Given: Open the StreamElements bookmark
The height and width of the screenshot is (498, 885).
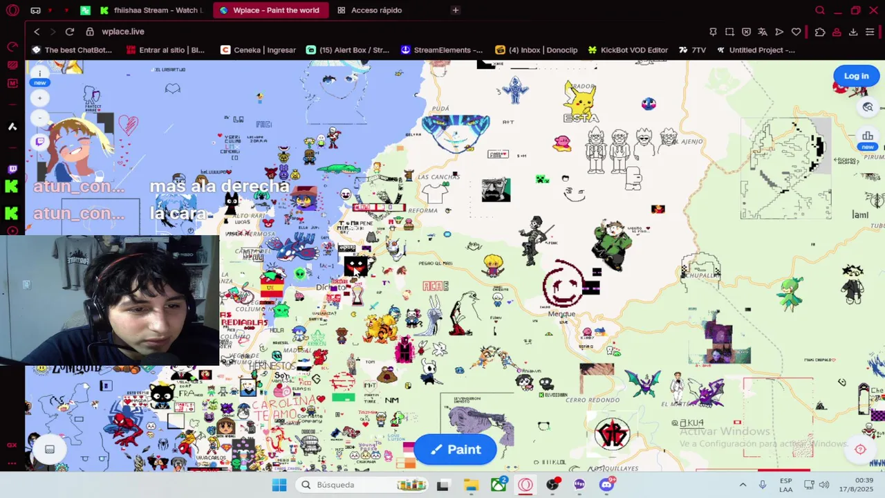Looking at the screenshot, I should coord(442,50).
